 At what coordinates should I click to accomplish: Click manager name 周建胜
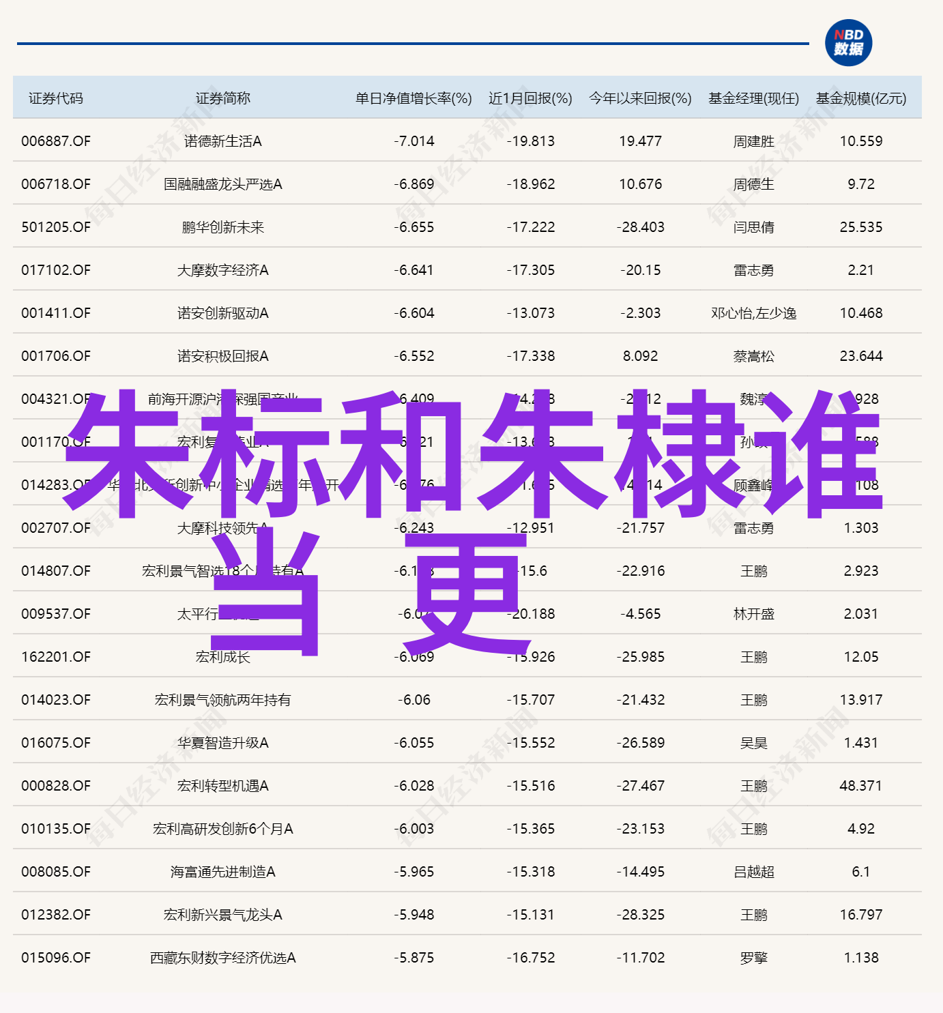[754, 141]
